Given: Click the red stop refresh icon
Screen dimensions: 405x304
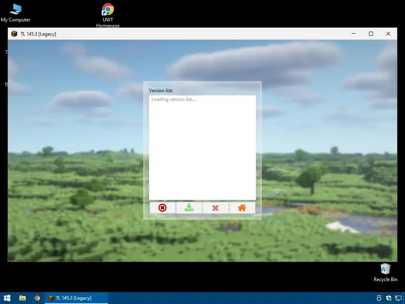Looking at the screenshot, I should tap(163, 207).
